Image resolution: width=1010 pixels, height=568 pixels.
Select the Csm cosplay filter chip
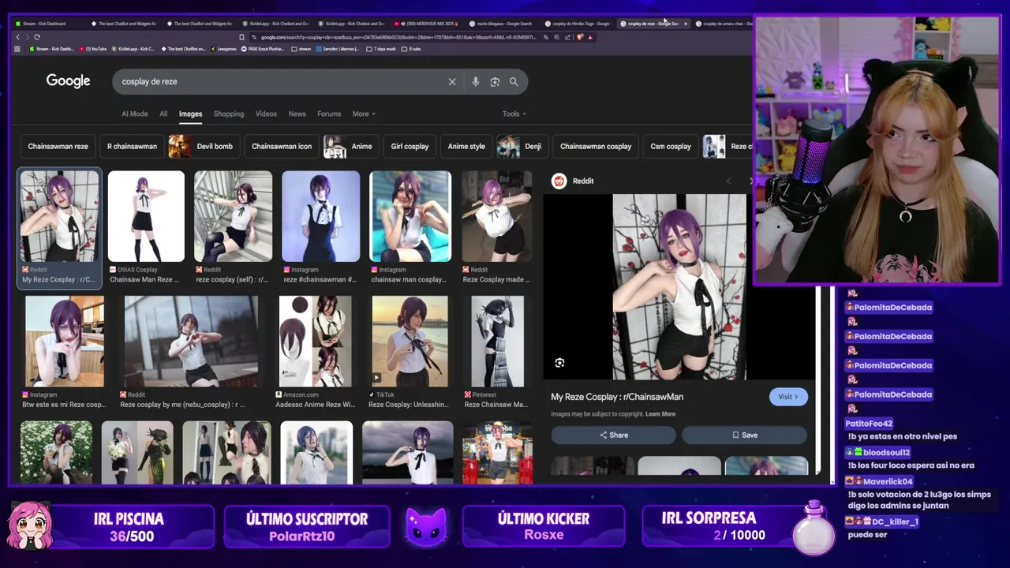coord(671,146)
